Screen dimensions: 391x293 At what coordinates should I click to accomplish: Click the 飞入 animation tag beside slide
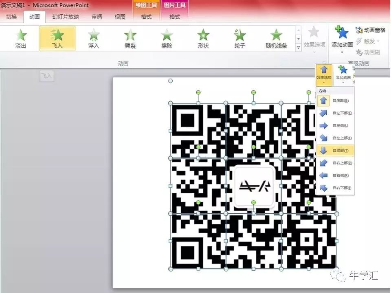[x=46, y=76]
